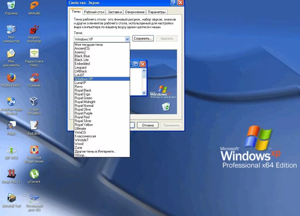
Task: Open the Оформление tab
Action: coord(135,12)
